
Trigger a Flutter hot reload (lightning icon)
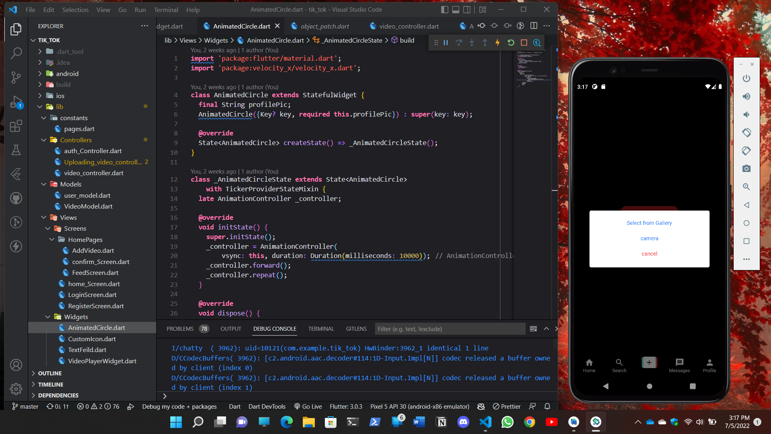point(498,42)
